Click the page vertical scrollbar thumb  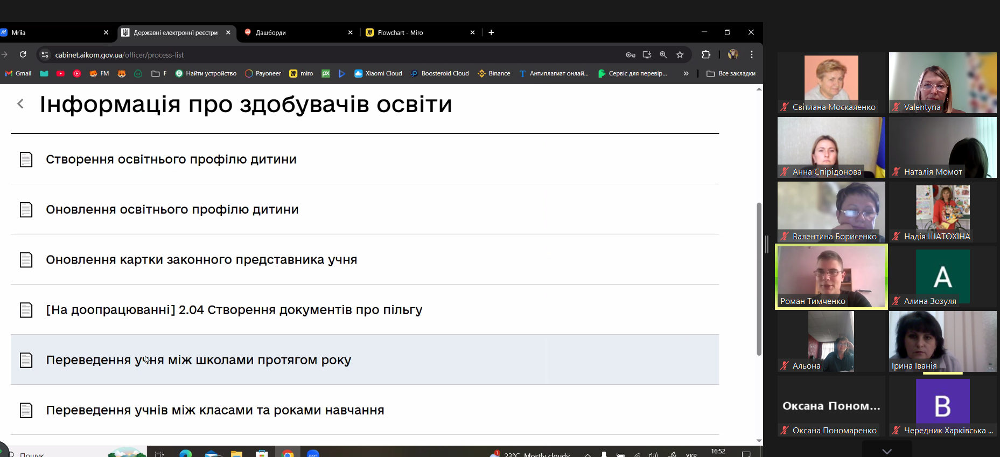click(759, 279)
